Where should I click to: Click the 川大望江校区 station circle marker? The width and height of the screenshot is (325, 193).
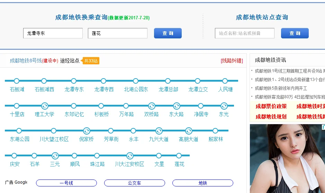[x=54, y=131]
